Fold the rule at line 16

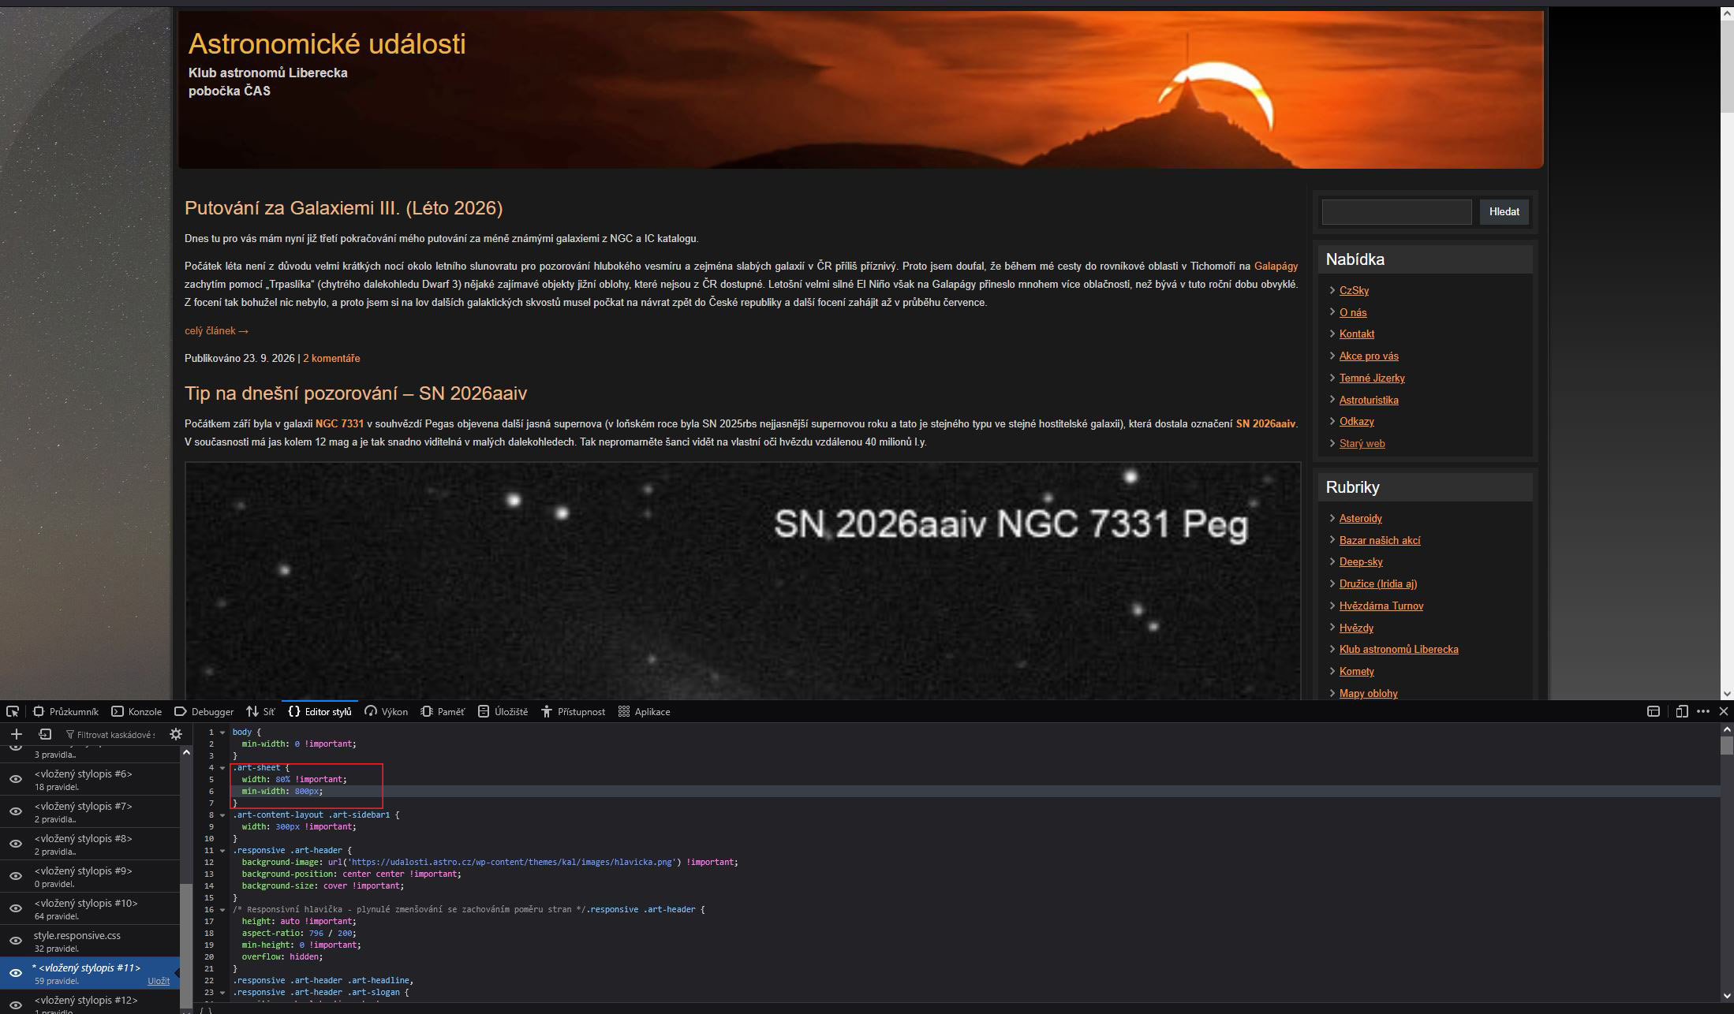tap(222, 910)
